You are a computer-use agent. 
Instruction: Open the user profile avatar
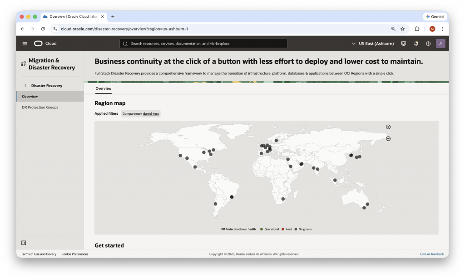(x=440, y=44)
